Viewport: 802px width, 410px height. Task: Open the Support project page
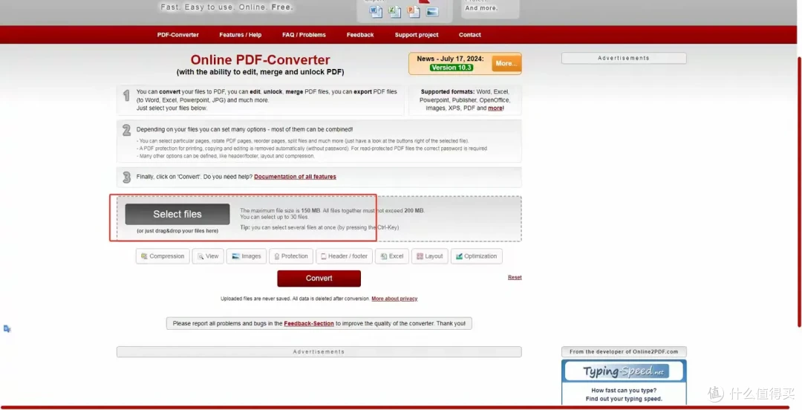tap(417, 35)
